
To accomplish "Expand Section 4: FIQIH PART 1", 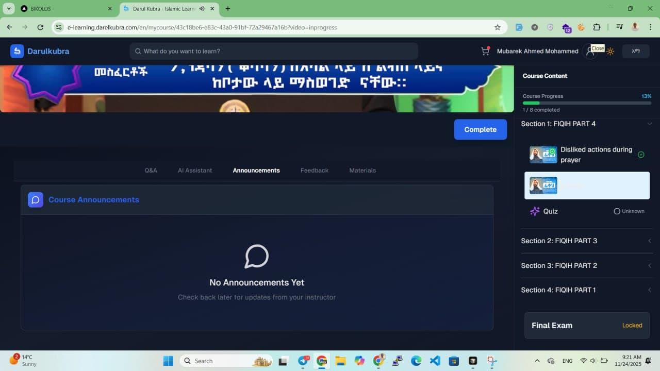I will (x=649, y=290).
